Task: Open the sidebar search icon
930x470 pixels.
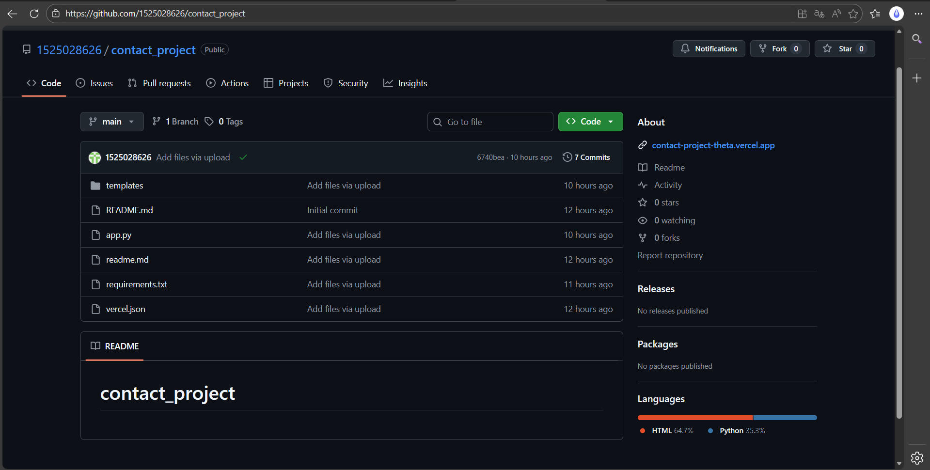Action: click(x=917, y=39)
